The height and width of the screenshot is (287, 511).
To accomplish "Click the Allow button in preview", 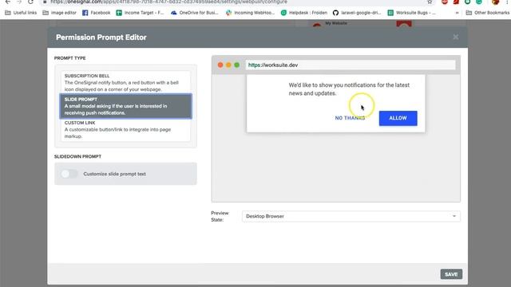I will [398, 118].
